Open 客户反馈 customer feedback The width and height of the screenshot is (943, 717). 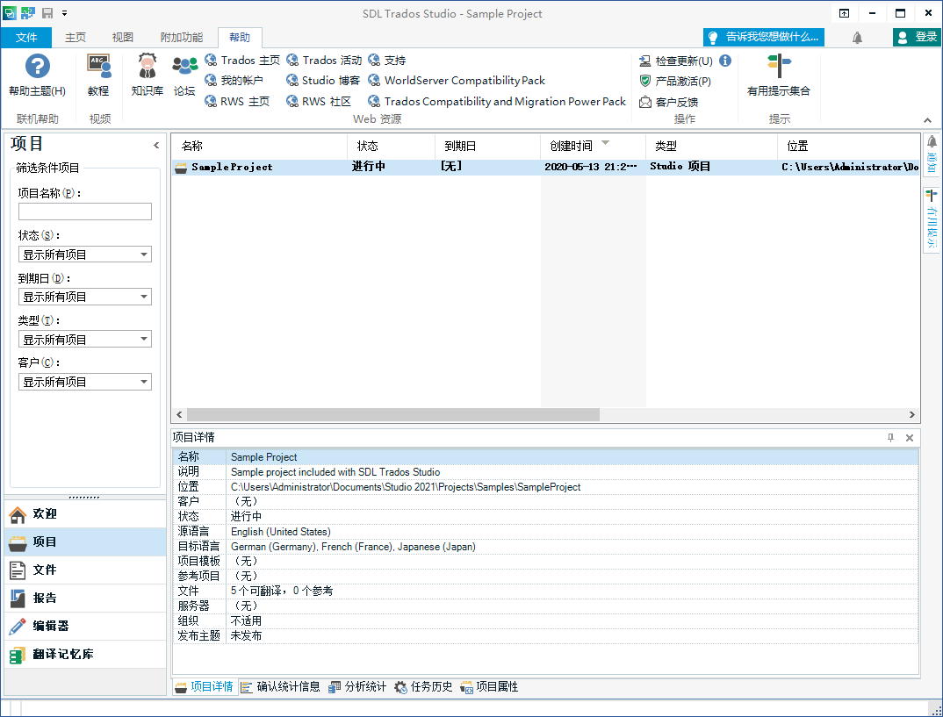pos(669,102)
